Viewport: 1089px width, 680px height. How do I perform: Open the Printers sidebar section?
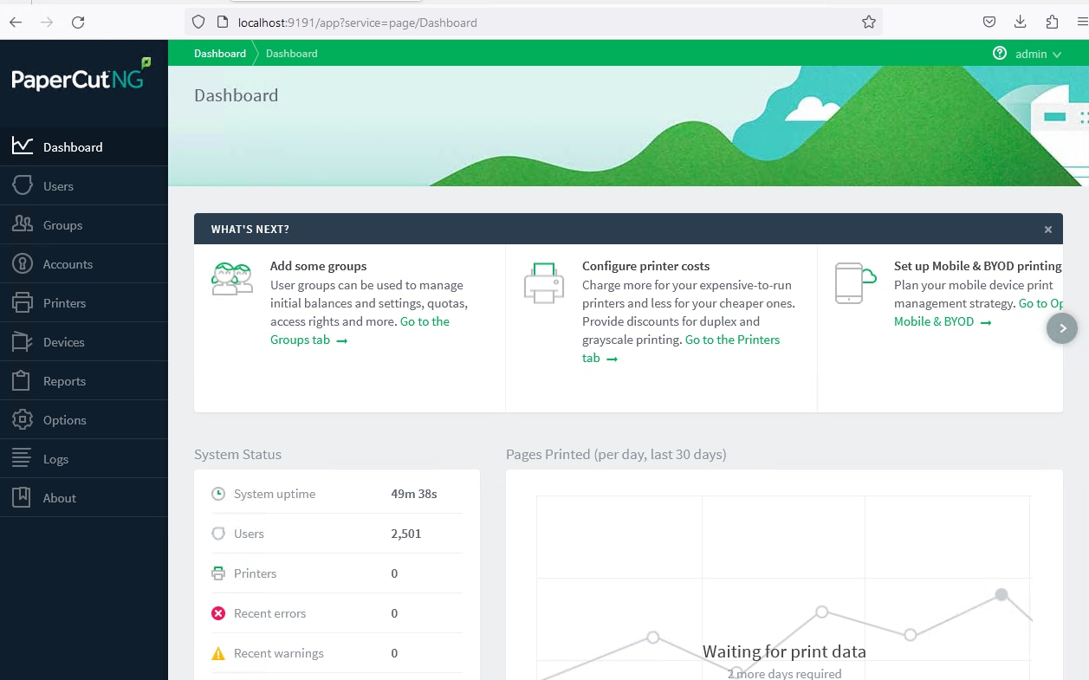pos(64,303)
